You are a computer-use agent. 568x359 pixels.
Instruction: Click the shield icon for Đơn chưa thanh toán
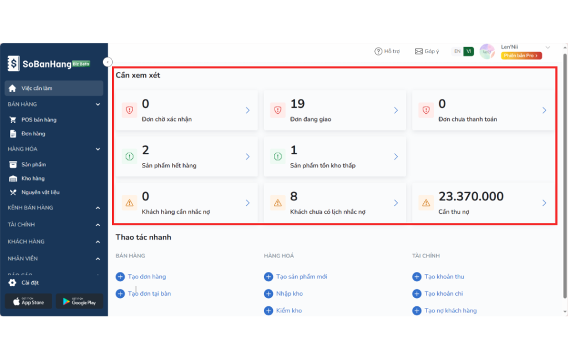click(x=426, y=110)
